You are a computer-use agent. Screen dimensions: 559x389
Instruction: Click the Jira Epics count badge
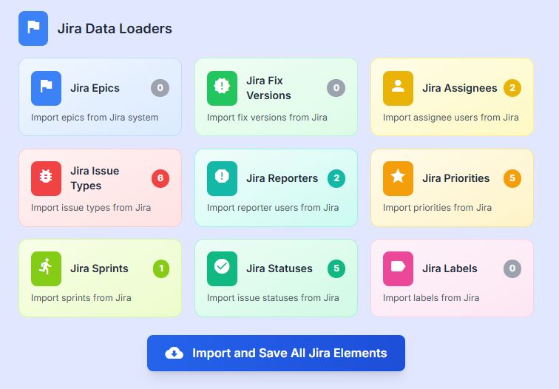[x=160, y=88]
